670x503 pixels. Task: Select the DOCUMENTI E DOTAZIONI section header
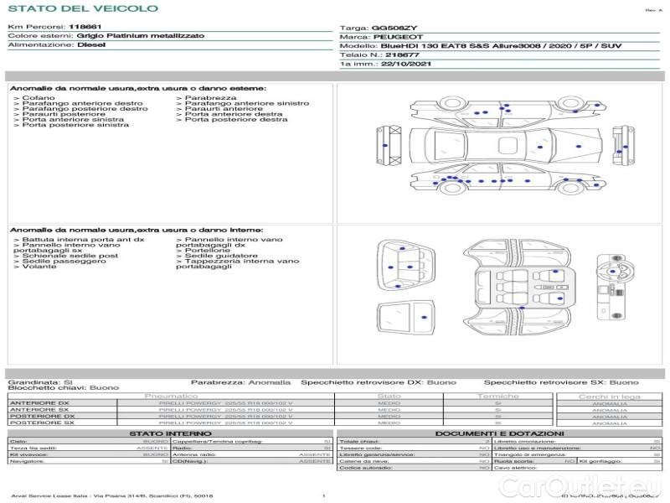click(498, 433)
